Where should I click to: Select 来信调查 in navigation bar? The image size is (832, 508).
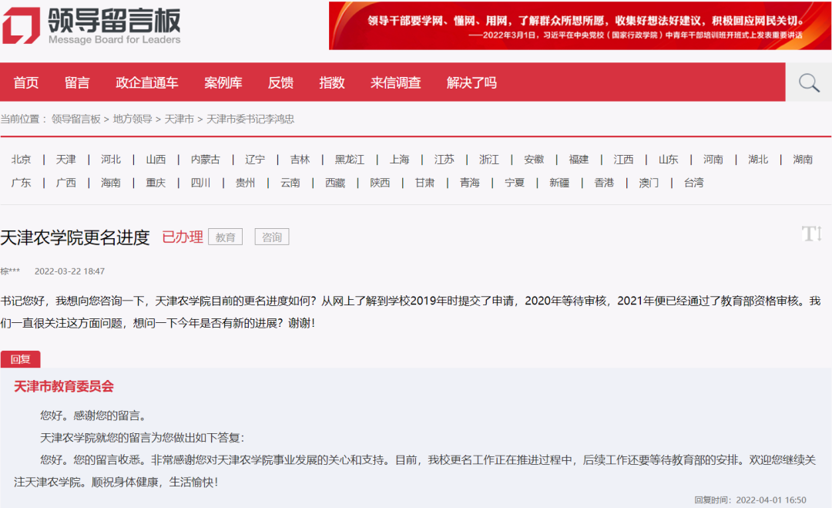point(396,82)
